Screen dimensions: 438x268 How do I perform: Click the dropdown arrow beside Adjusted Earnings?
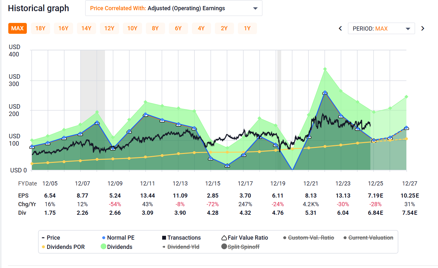255,9
